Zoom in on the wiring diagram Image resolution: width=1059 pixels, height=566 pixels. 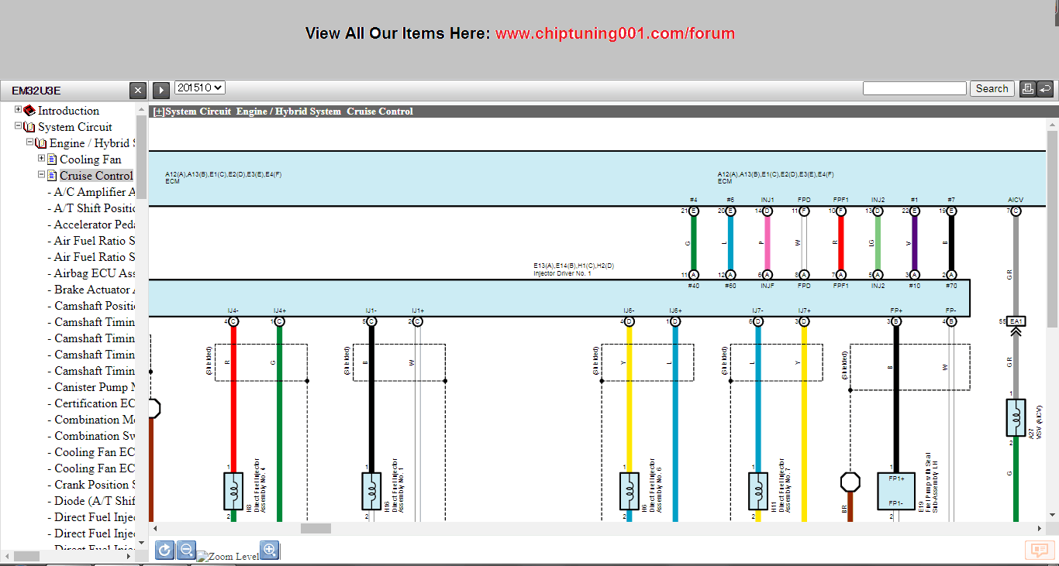269,551
